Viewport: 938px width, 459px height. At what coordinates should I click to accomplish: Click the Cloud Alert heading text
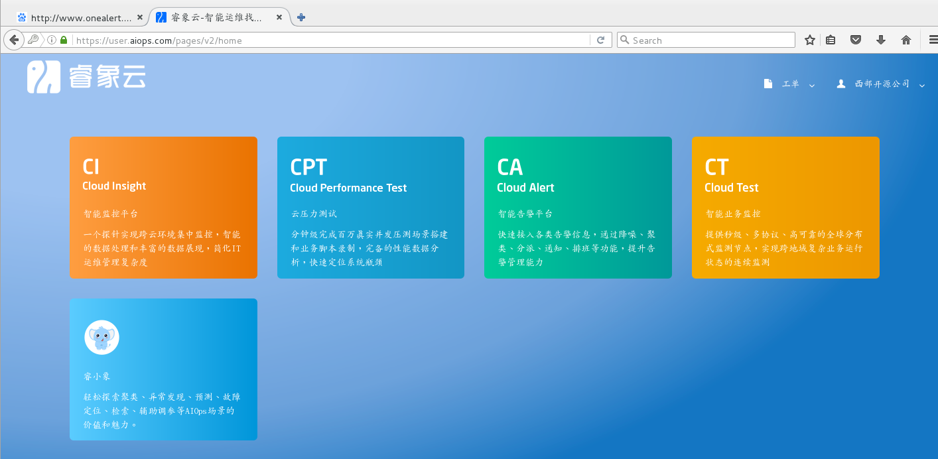(x=525, y=188)
